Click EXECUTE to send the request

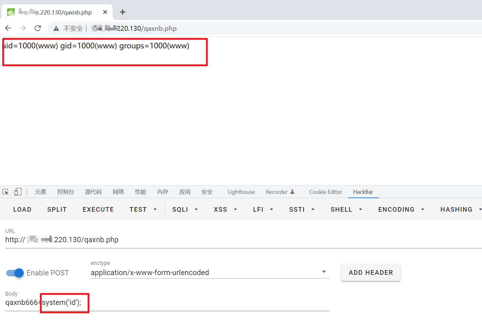(x=98, y=210)
